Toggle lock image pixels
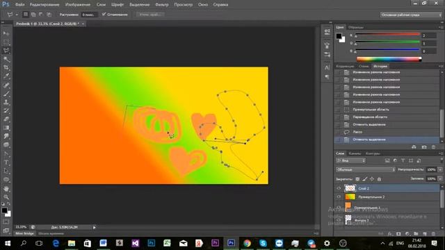 point(365,179)
